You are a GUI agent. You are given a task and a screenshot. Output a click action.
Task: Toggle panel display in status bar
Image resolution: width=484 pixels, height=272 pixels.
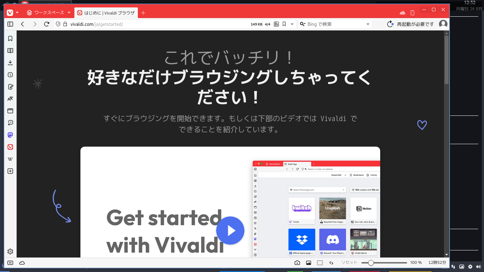click(10, 263)
